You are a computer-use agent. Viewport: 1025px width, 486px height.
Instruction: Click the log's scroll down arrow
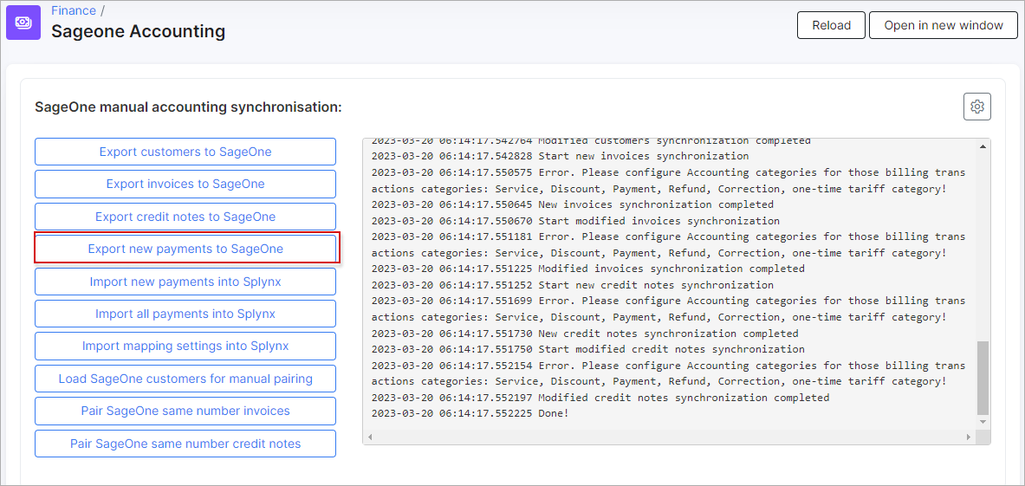coord(982,422)
